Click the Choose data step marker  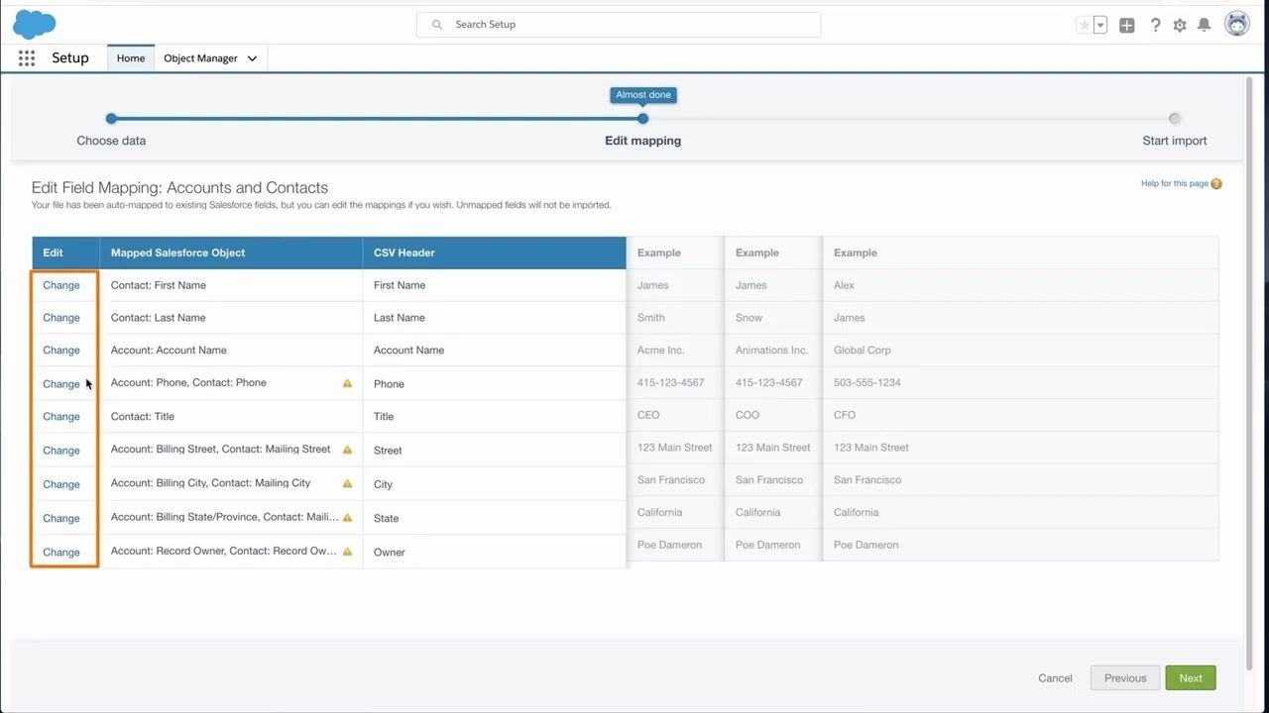coord(111,119)
